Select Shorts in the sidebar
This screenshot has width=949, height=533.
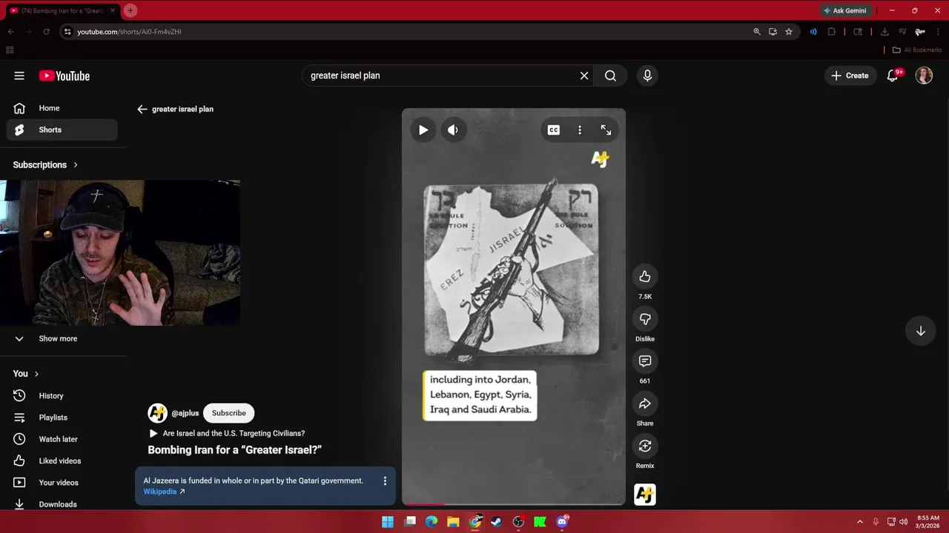tap(62, 130)
